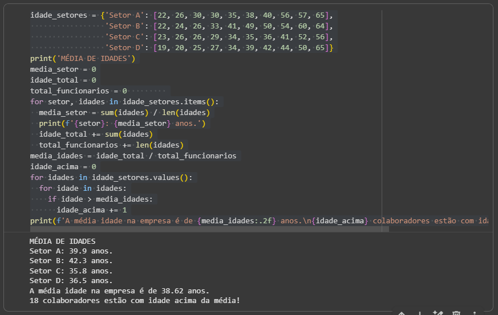Viewport: 498px width, 315px height.
Task: Place cursor on media_idades division line
Action: pos(133,156)
